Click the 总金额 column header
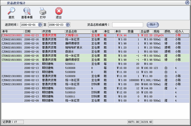The image size is (191, 126). [146, 31]
